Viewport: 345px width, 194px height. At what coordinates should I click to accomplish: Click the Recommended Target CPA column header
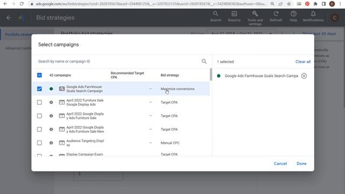pyautogui.click(x=127, y=75)
